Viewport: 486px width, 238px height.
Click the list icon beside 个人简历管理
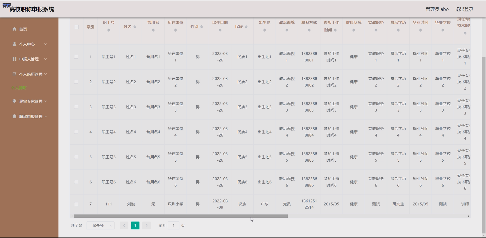tap(14, 74)
